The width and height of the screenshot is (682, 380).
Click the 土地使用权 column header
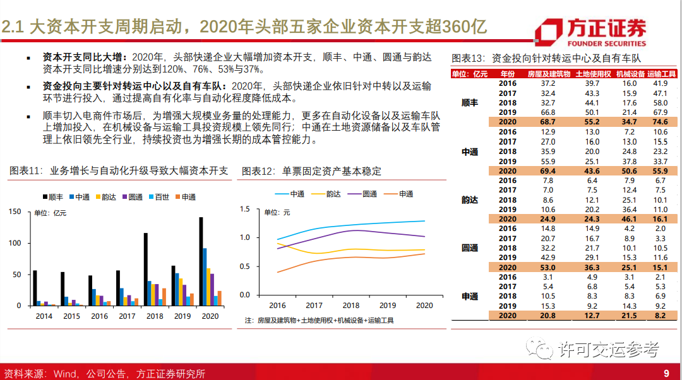coord(593,74)
